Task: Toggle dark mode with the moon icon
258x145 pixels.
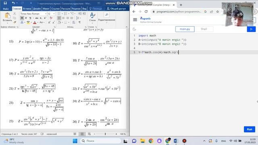Action: 134,29
